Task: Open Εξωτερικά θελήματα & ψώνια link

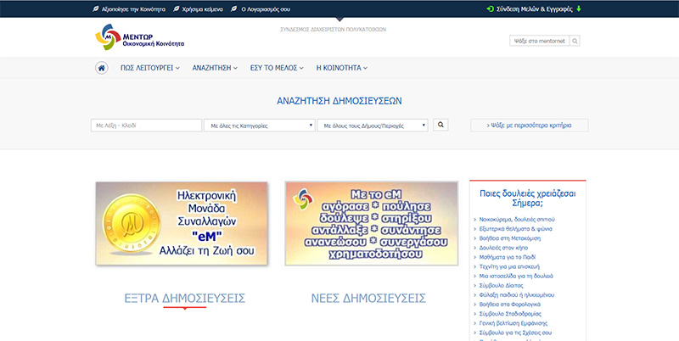Action: 515,229
